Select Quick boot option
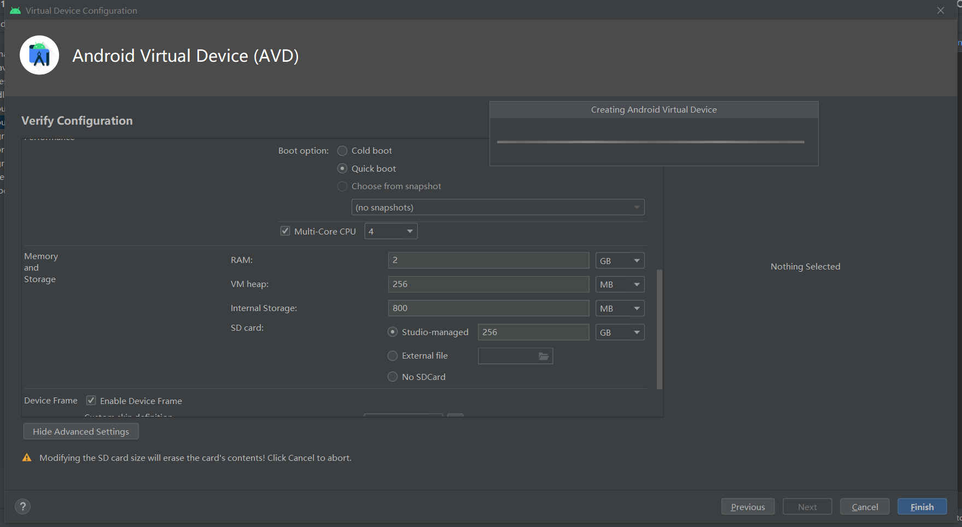The width and height of the screenshot is (962, 527). coord(342,168)
